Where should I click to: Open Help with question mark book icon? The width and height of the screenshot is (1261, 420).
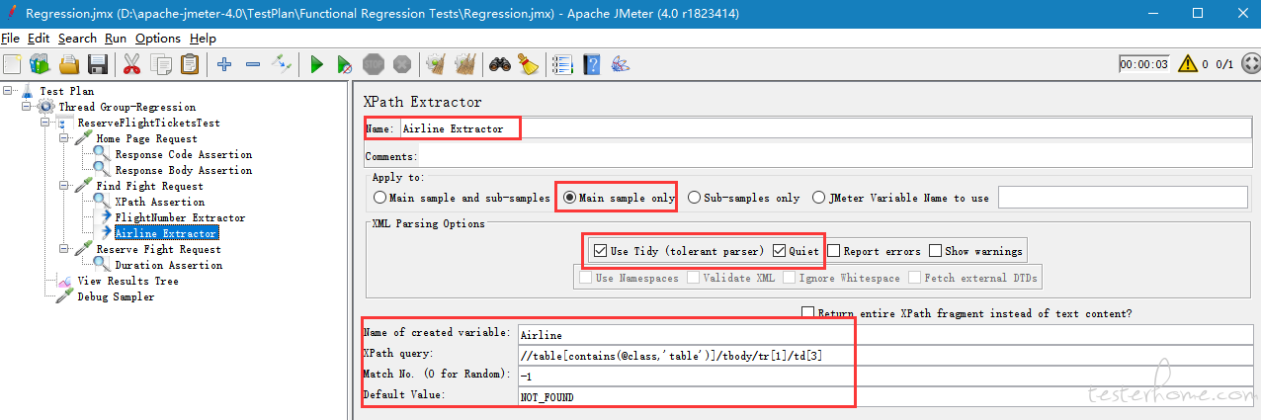pyautogui.click(x=591, y=64)
